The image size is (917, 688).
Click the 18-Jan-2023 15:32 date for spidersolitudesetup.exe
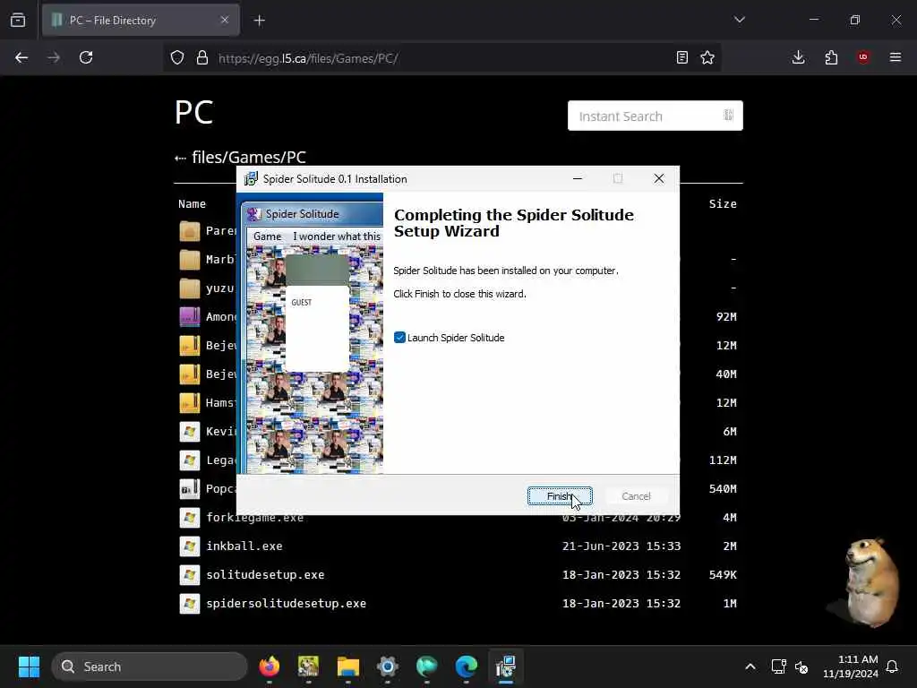621,603
